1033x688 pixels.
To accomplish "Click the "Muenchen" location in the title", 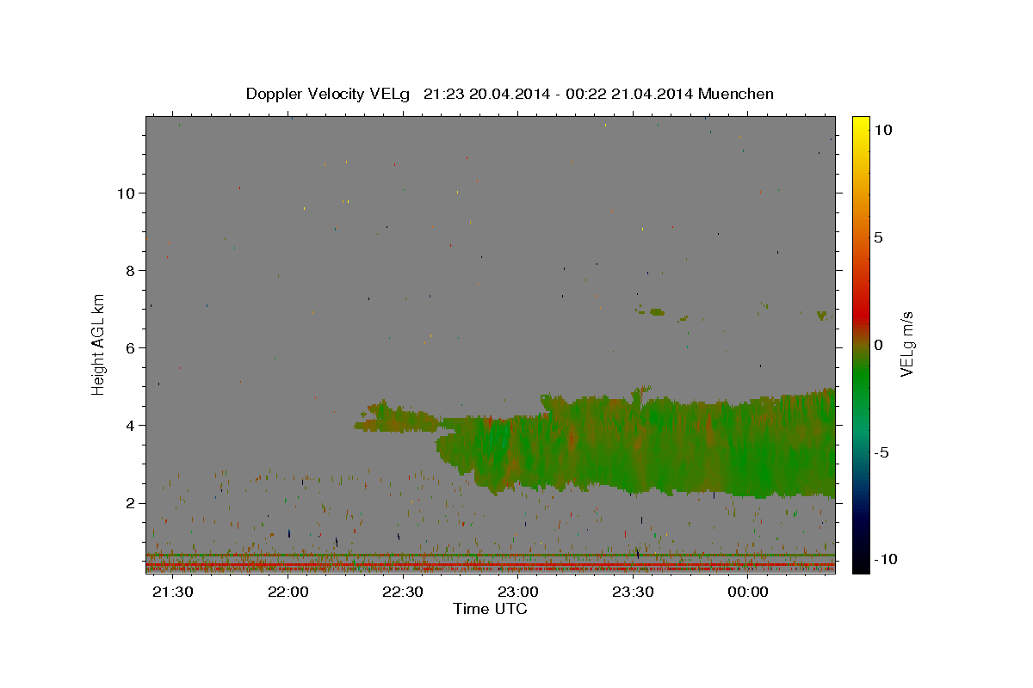I will 737,94.
